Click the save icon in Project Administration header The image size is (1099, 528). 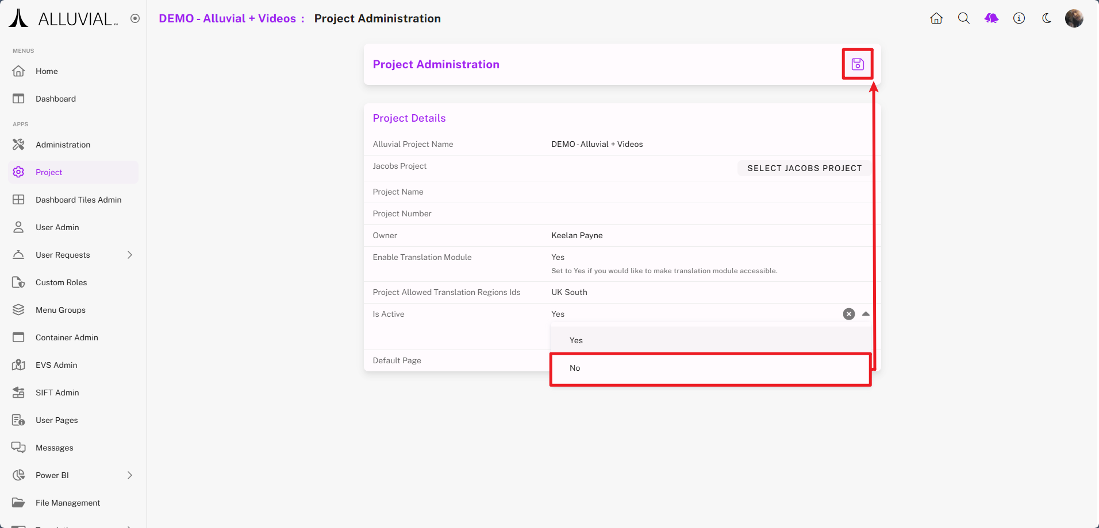pyautogui.click(x=858, y=64)
